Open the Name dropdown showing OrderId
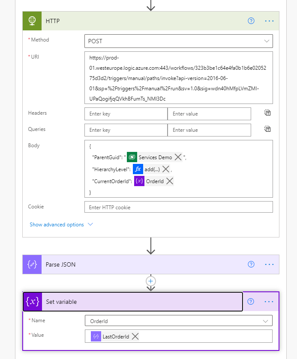Image resolution: width=297 pixels, height=359 pixels. 178,320
